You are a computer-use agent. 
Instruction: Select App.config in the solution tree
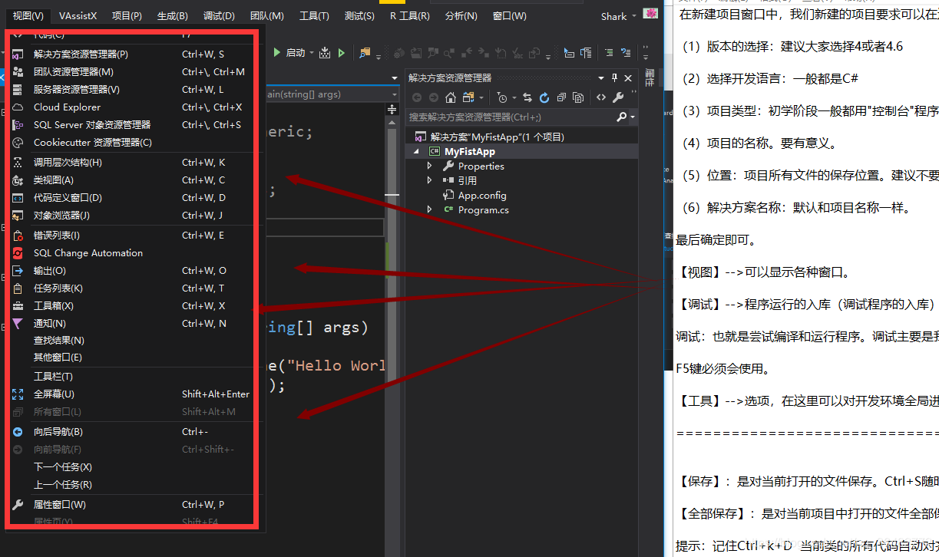click(x=482, y=195)
